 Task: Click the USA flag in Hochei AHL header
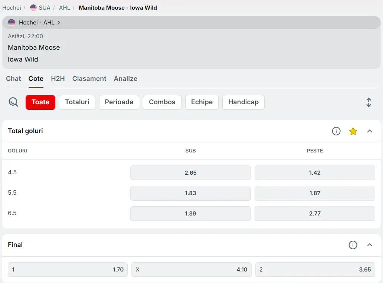(12, 23)
